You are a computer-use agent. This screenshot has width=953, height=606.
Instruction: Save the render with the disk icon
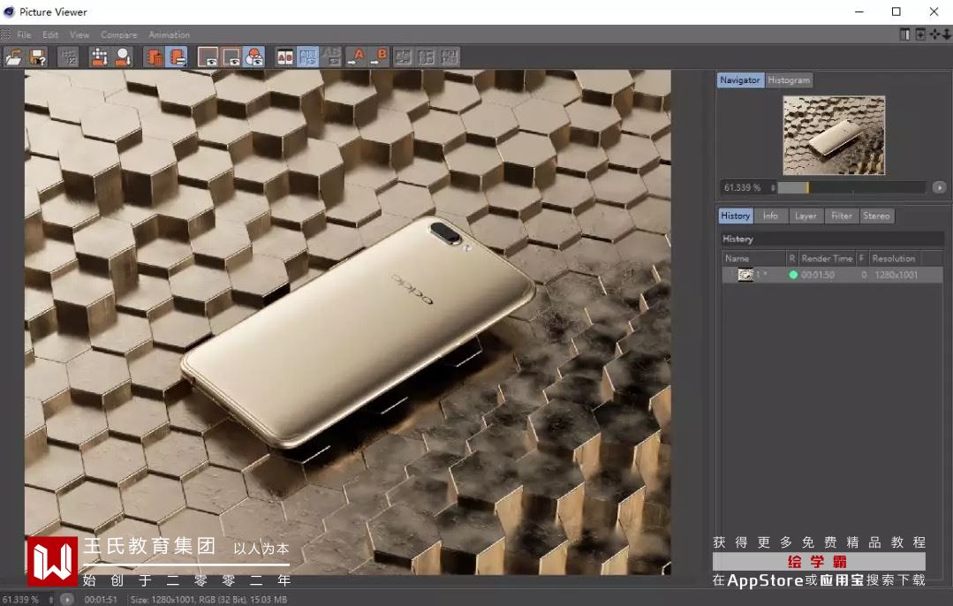click(37, 57)
